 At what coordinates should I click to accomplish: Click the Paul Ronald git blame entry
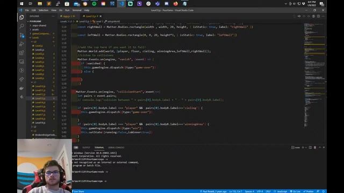(x=213, y=191)
